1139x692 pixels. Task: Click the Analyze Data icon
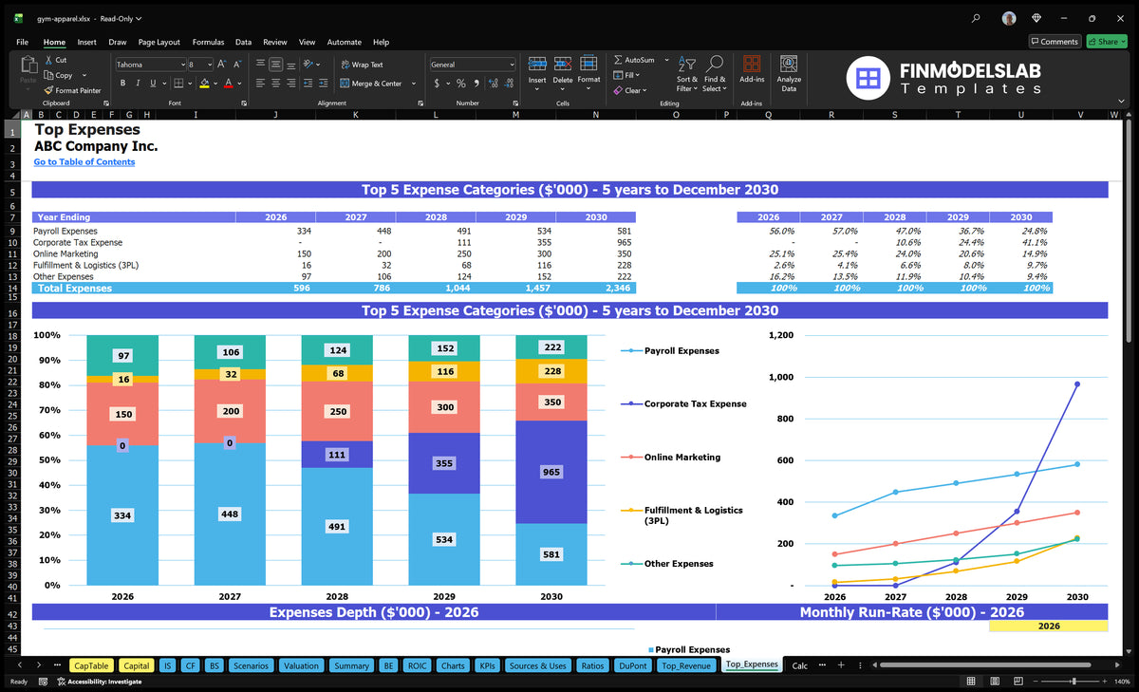tap(789, 64)
